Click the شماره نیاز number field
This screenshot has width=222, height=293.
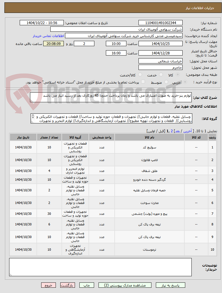pos(161,23)
